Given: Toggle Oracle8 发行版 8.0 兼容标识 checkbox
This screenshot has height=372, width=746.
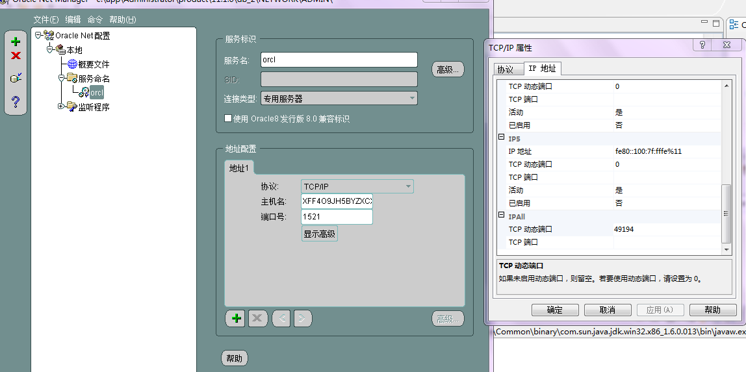Looking at the screenshot, I should pyautogui.click(x=228, y=118).
